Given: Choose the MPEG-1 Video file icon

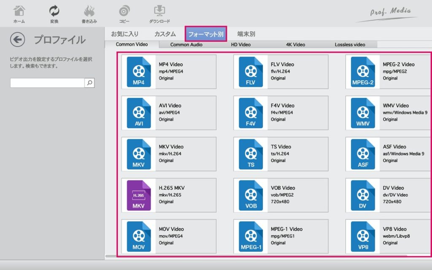Looking at the screenshot, I should click(x=251, y=237).
